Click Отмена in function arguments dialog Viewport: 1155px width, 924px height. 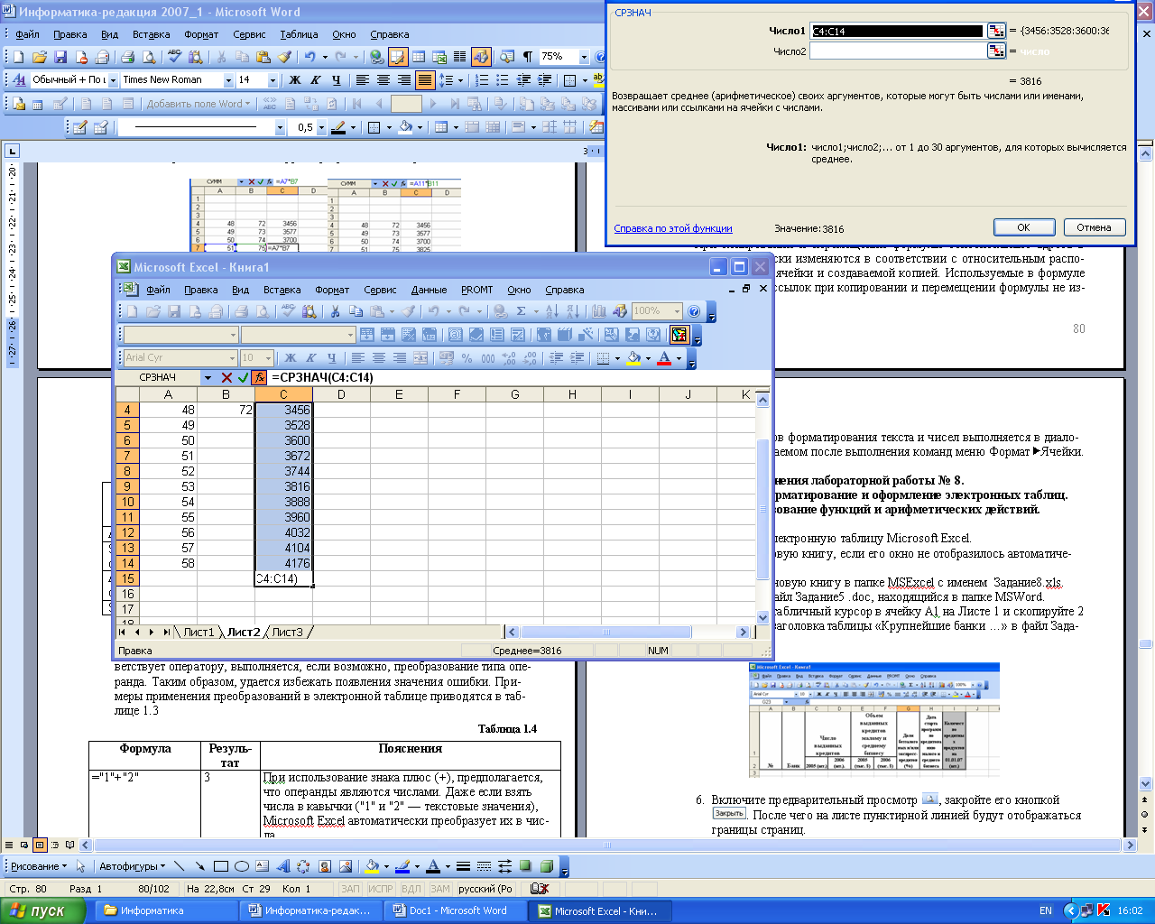tap(1094, 227)
